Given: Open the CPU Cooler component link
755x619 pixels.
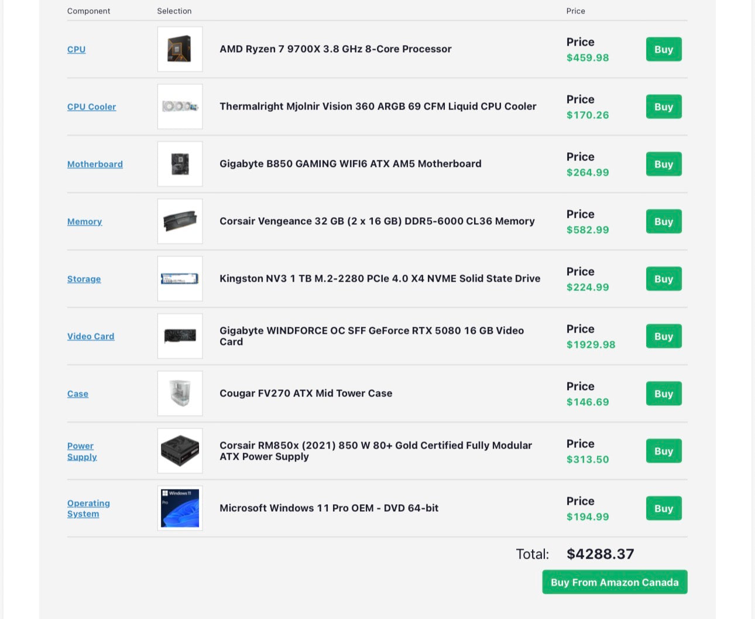Looking at the screenshot, I should click(x=91, y=107).
